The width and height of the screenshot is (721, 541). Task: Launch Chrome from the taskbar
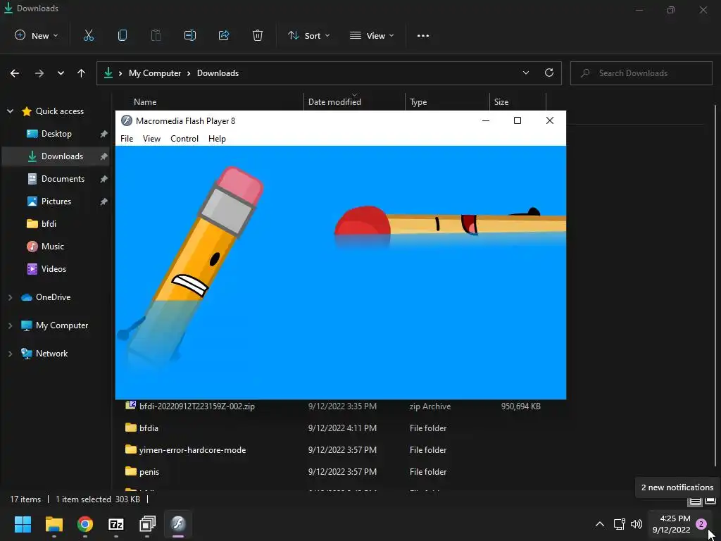(85, 524)
